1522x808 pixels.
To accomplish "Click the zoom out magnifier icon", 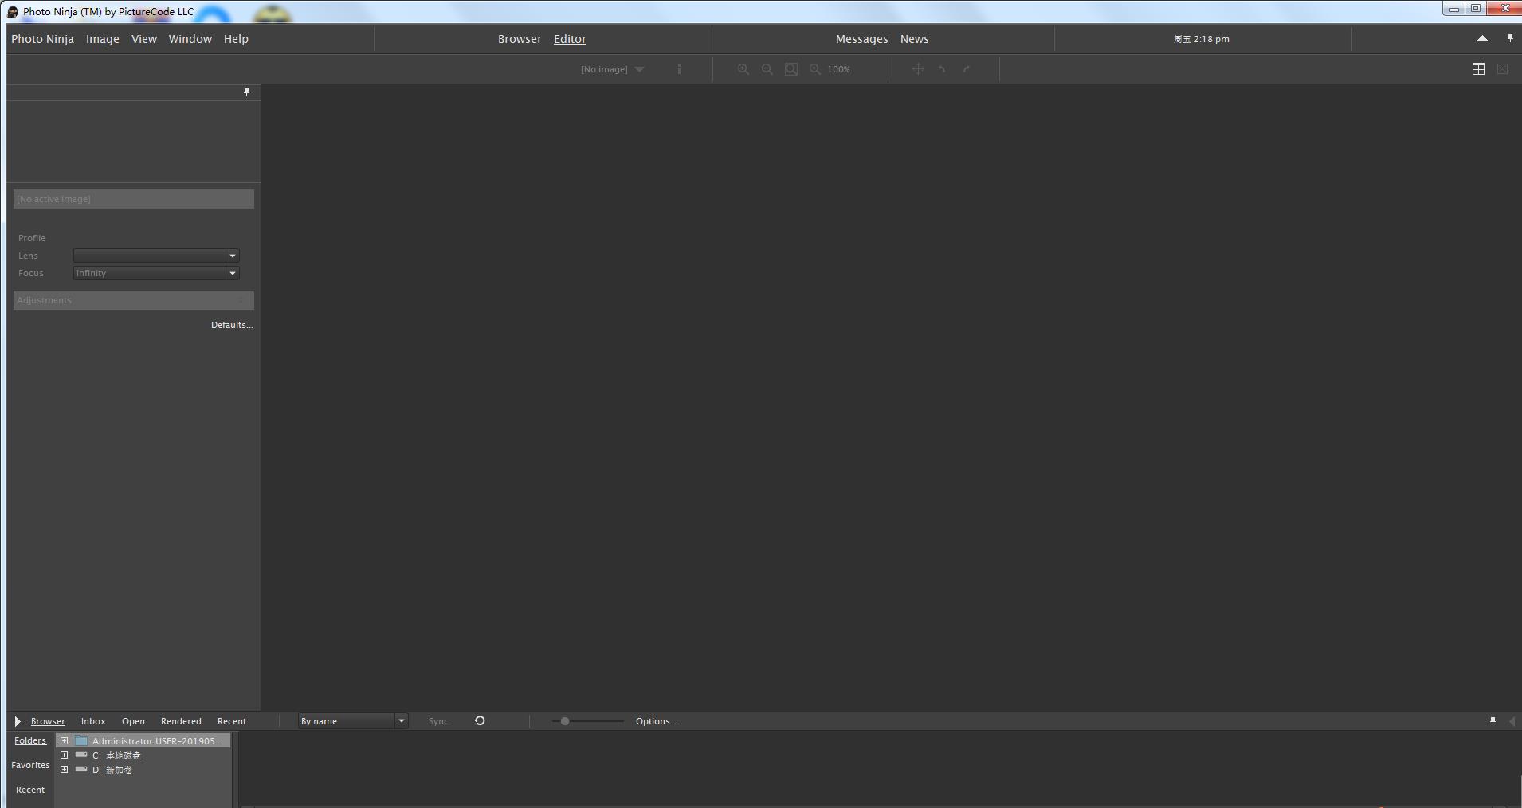I will (x=767, y=69).
